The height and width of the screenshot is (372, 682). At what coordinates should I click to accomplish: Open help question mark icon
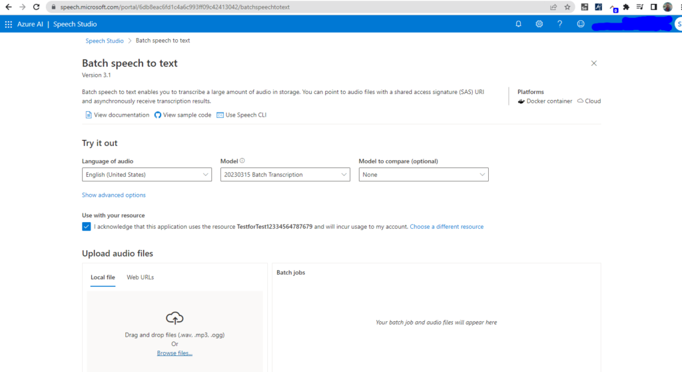559,24
